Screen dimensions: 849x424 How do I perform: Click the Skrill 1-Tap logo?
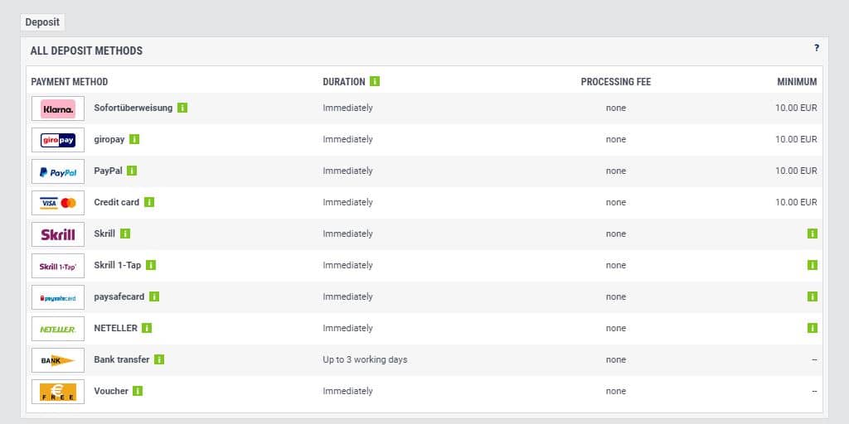click(58, 266)
